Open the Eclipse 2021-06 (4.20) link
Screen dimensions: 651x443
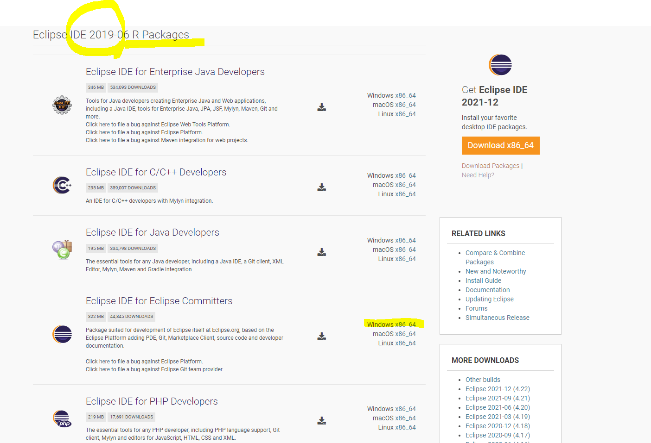tap(498, 407)
